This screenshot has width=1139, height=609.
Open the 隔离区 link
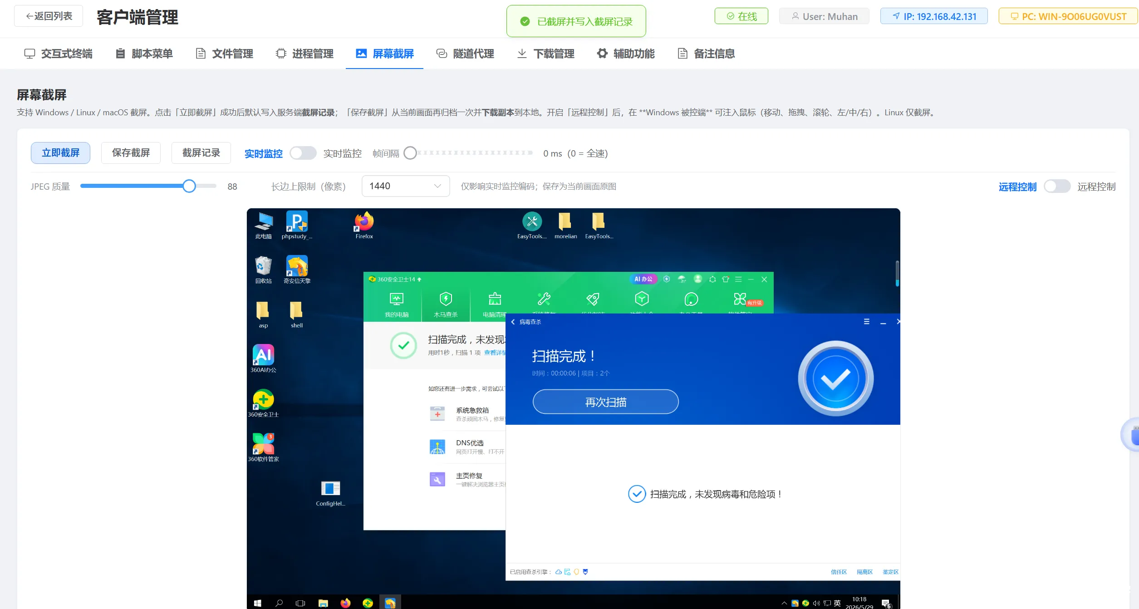pos(864,572)
